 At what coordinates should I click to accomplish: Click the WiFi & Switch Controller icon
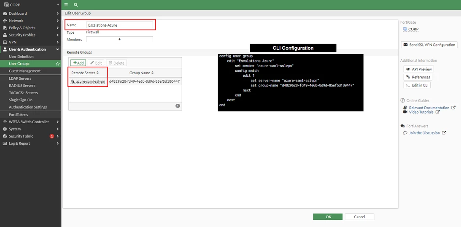[5, 122]
